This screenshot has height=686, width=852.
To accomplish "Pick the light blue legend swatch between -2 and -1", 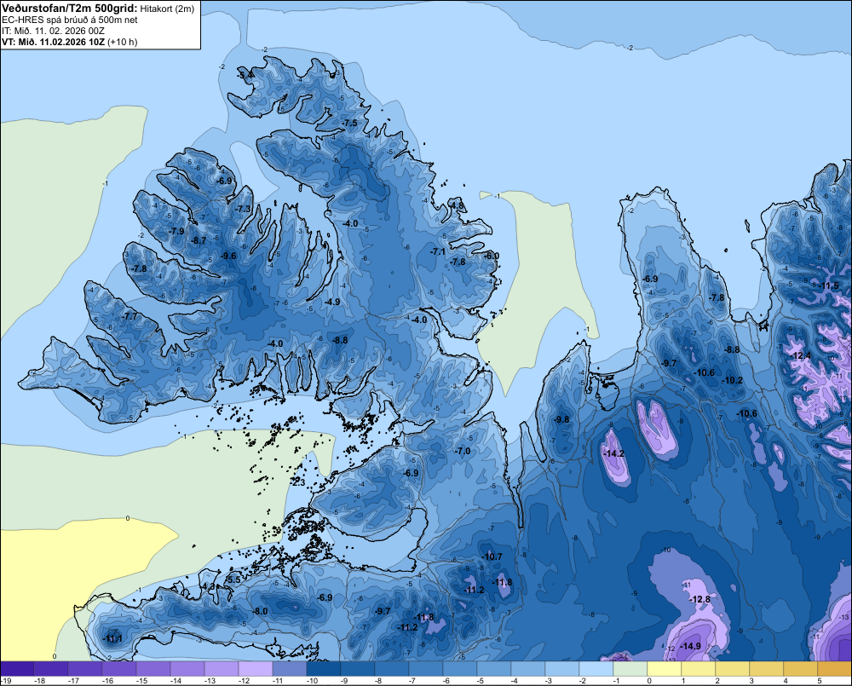I will coord(596,669).
